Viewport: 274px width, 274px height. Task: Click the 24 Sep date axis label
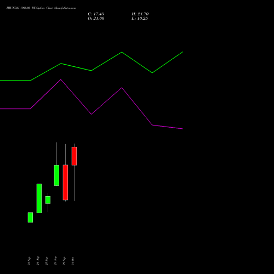pos(38,261)
